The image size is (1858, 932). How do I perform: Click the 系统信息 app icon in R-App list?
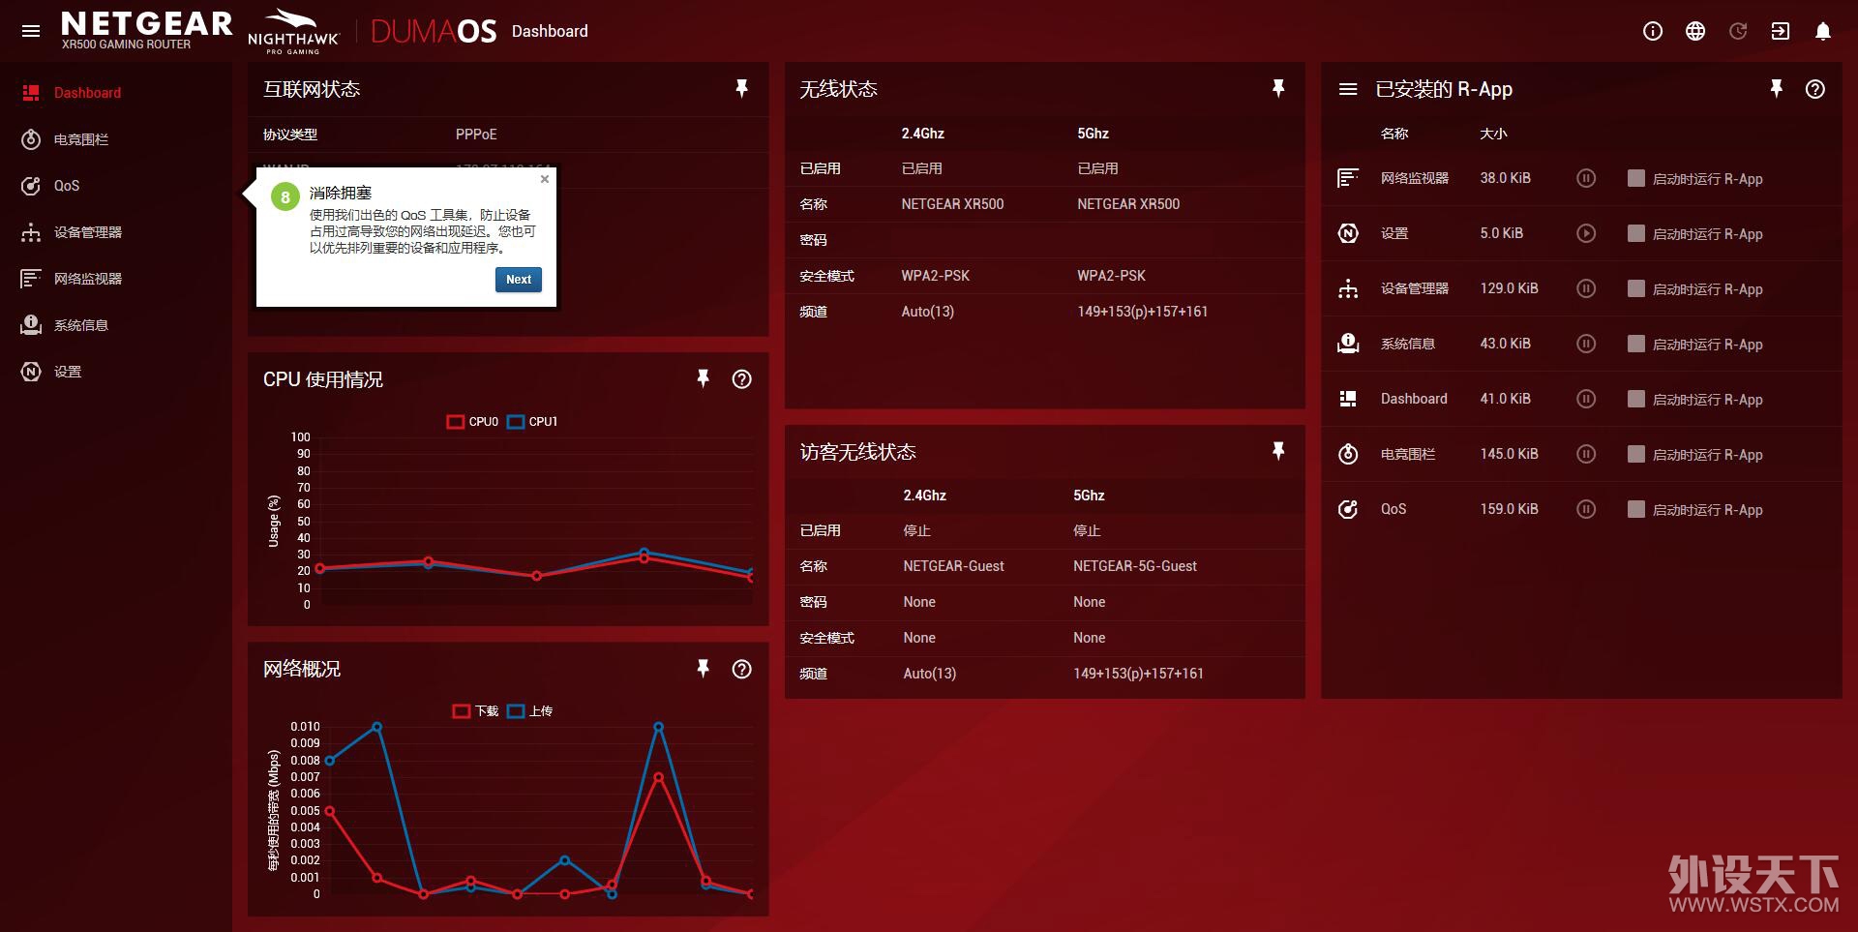1348,344
